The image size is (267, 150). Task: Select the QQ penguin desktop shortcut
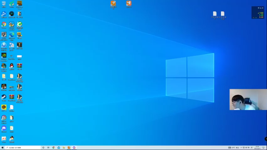(12, 66)
